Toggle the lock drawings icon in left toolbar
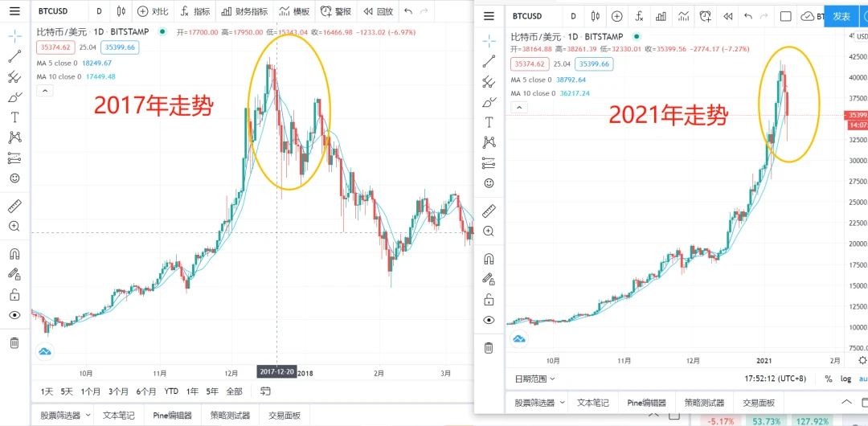 tap(14, 295)
